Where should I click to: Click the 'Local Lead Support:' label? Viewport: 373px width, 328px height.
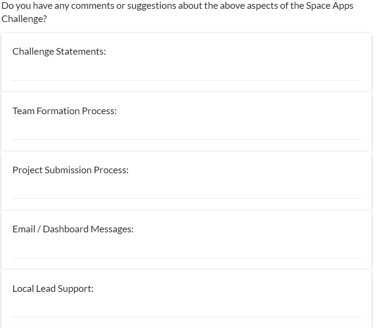point(53,289)
